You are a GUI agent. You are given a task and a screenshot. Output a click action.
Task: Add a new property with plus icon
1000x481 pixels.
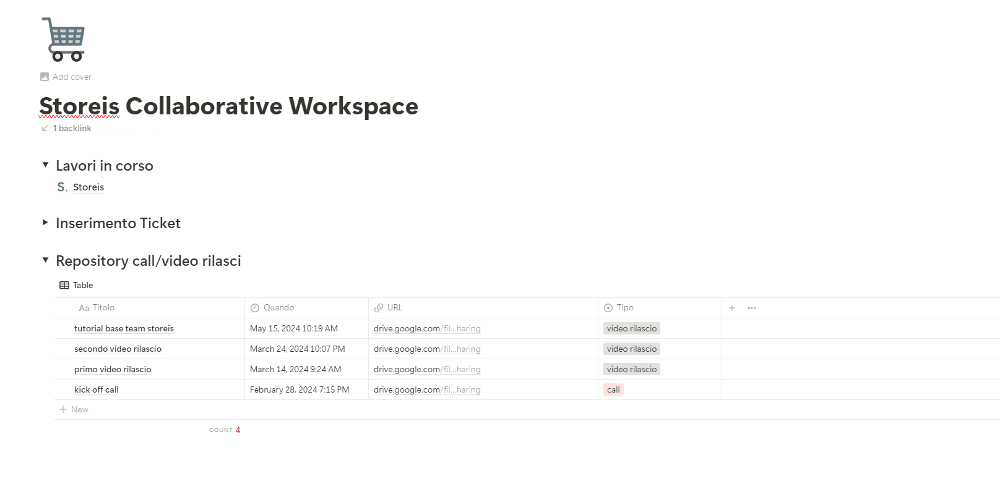[x=732, y=307]
